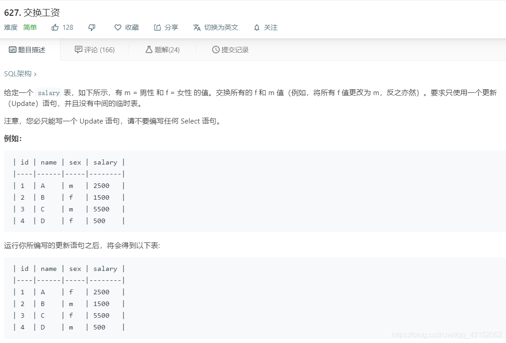Click 关注 to follow this problem
The width and height of the screenshot is (506, 343).
pyautogui.click(x=270, y=27)
